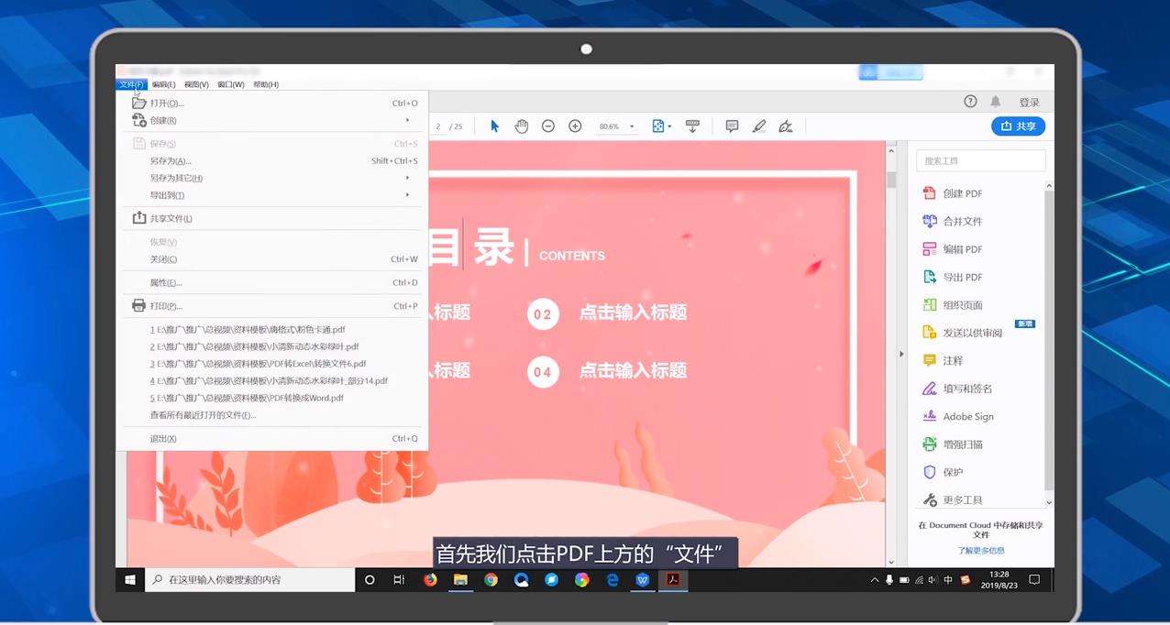Open the 帮助(H) menu
Image resolution: width=1170 pixels, height=625 pixels.
266,84
